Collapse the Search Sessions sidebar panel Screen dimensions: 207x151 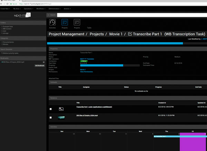pos(44,49)
